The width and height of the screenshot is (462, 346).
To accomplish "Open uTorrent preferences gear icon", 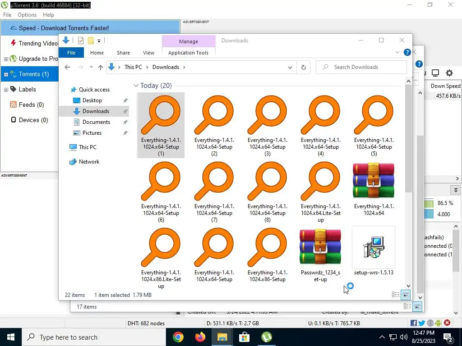I will tap(449, 73).
